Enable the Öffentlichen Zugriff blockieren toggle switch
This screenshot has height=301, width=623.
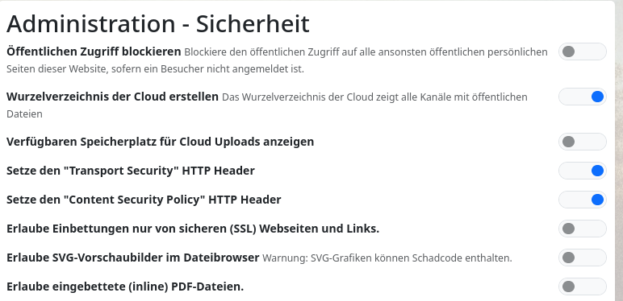[583, 52]
